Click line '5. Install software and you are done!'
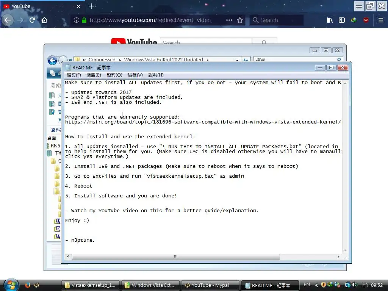The height and width of the screenshot is (291, 388). 121,196
